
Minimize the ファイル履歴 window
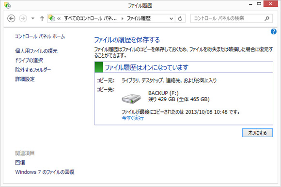[250, 4]
